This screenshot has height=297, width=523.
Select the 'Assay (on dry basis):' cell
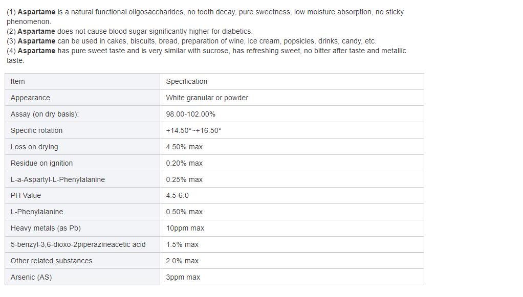tap(45, 114)
